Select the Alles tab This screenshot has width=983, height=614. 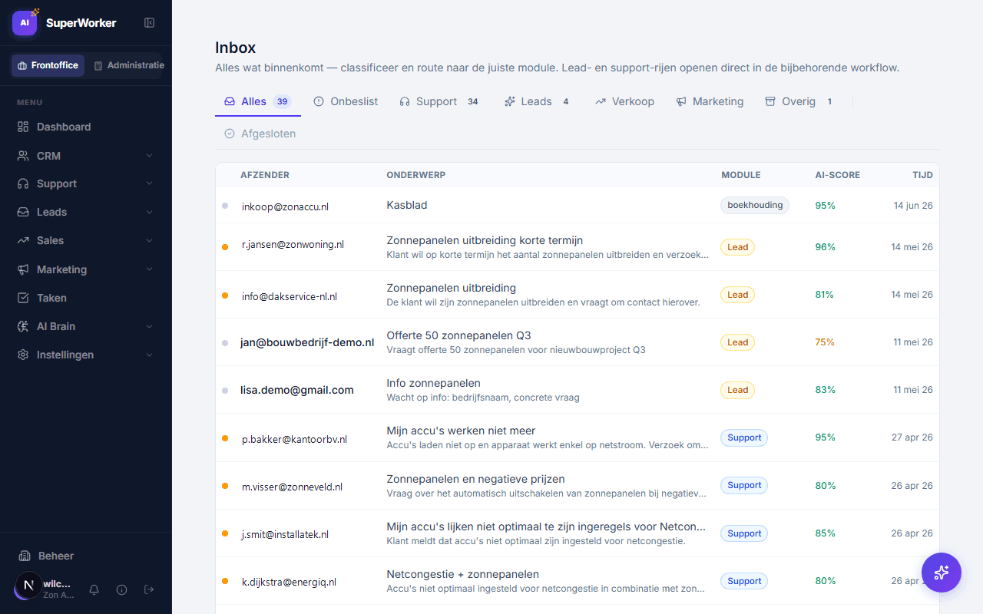point(258,101)
